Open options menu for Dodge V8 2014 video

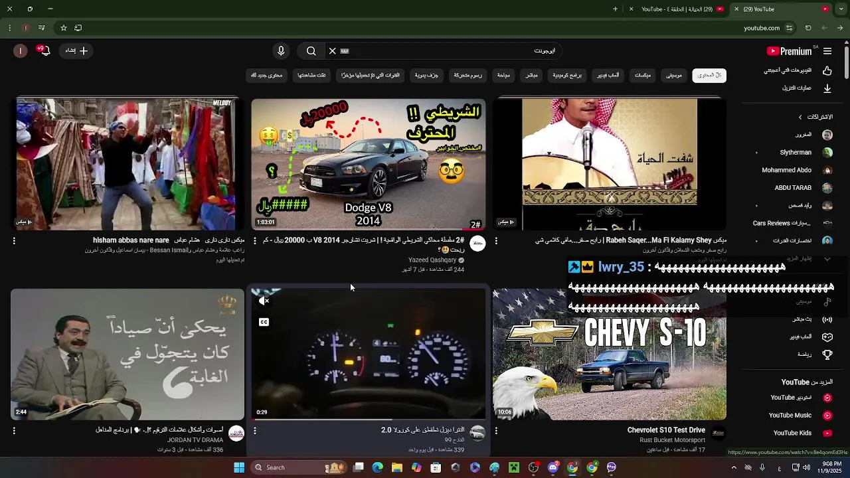tap(256, 241)
